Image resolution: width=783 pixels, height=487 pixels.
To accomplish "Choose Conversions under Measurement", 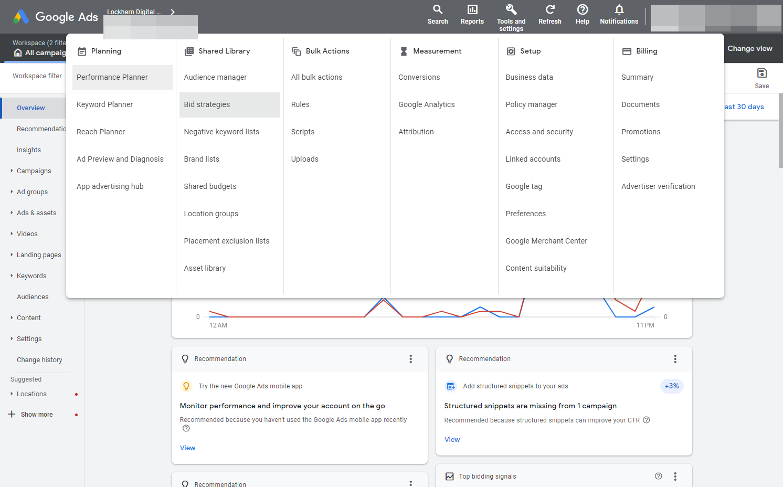I will tap(419, 77).
